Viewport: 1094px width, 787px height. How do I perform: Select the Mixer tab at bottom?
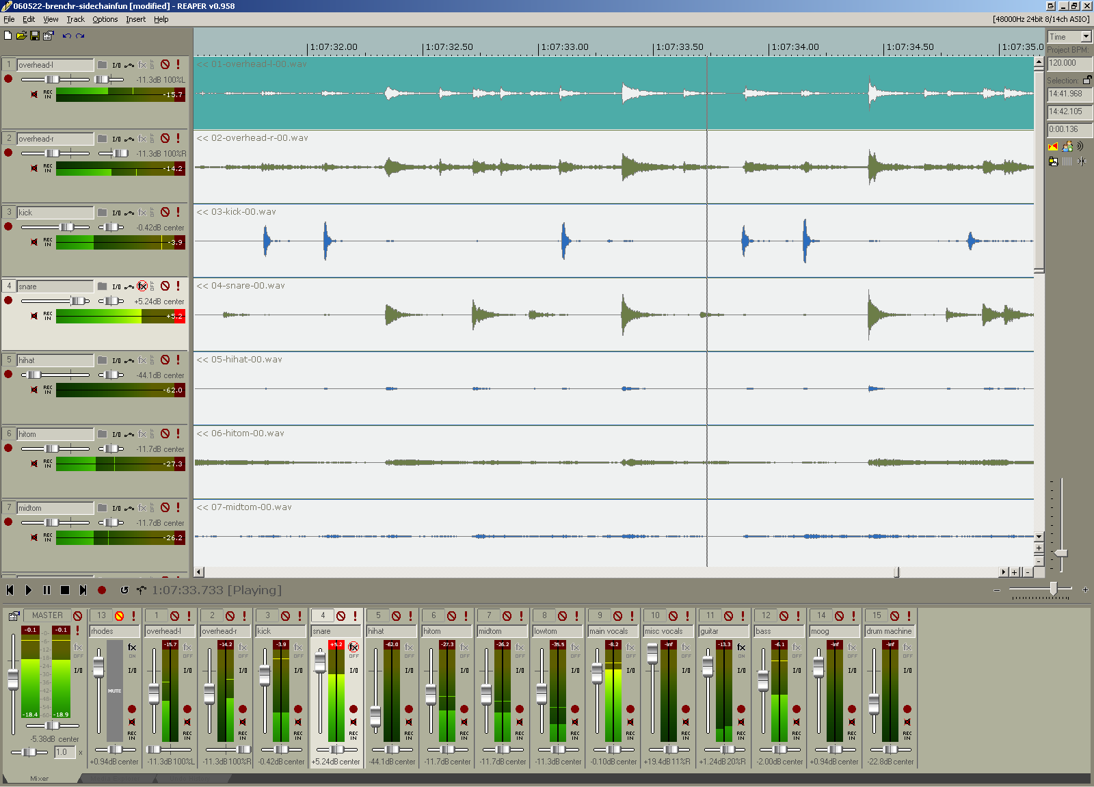[x=40, y=778]
